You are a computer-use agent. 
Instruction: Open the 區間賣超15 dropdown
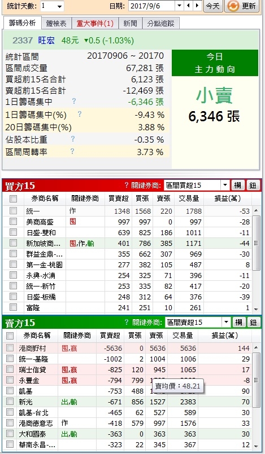(226, 322)
